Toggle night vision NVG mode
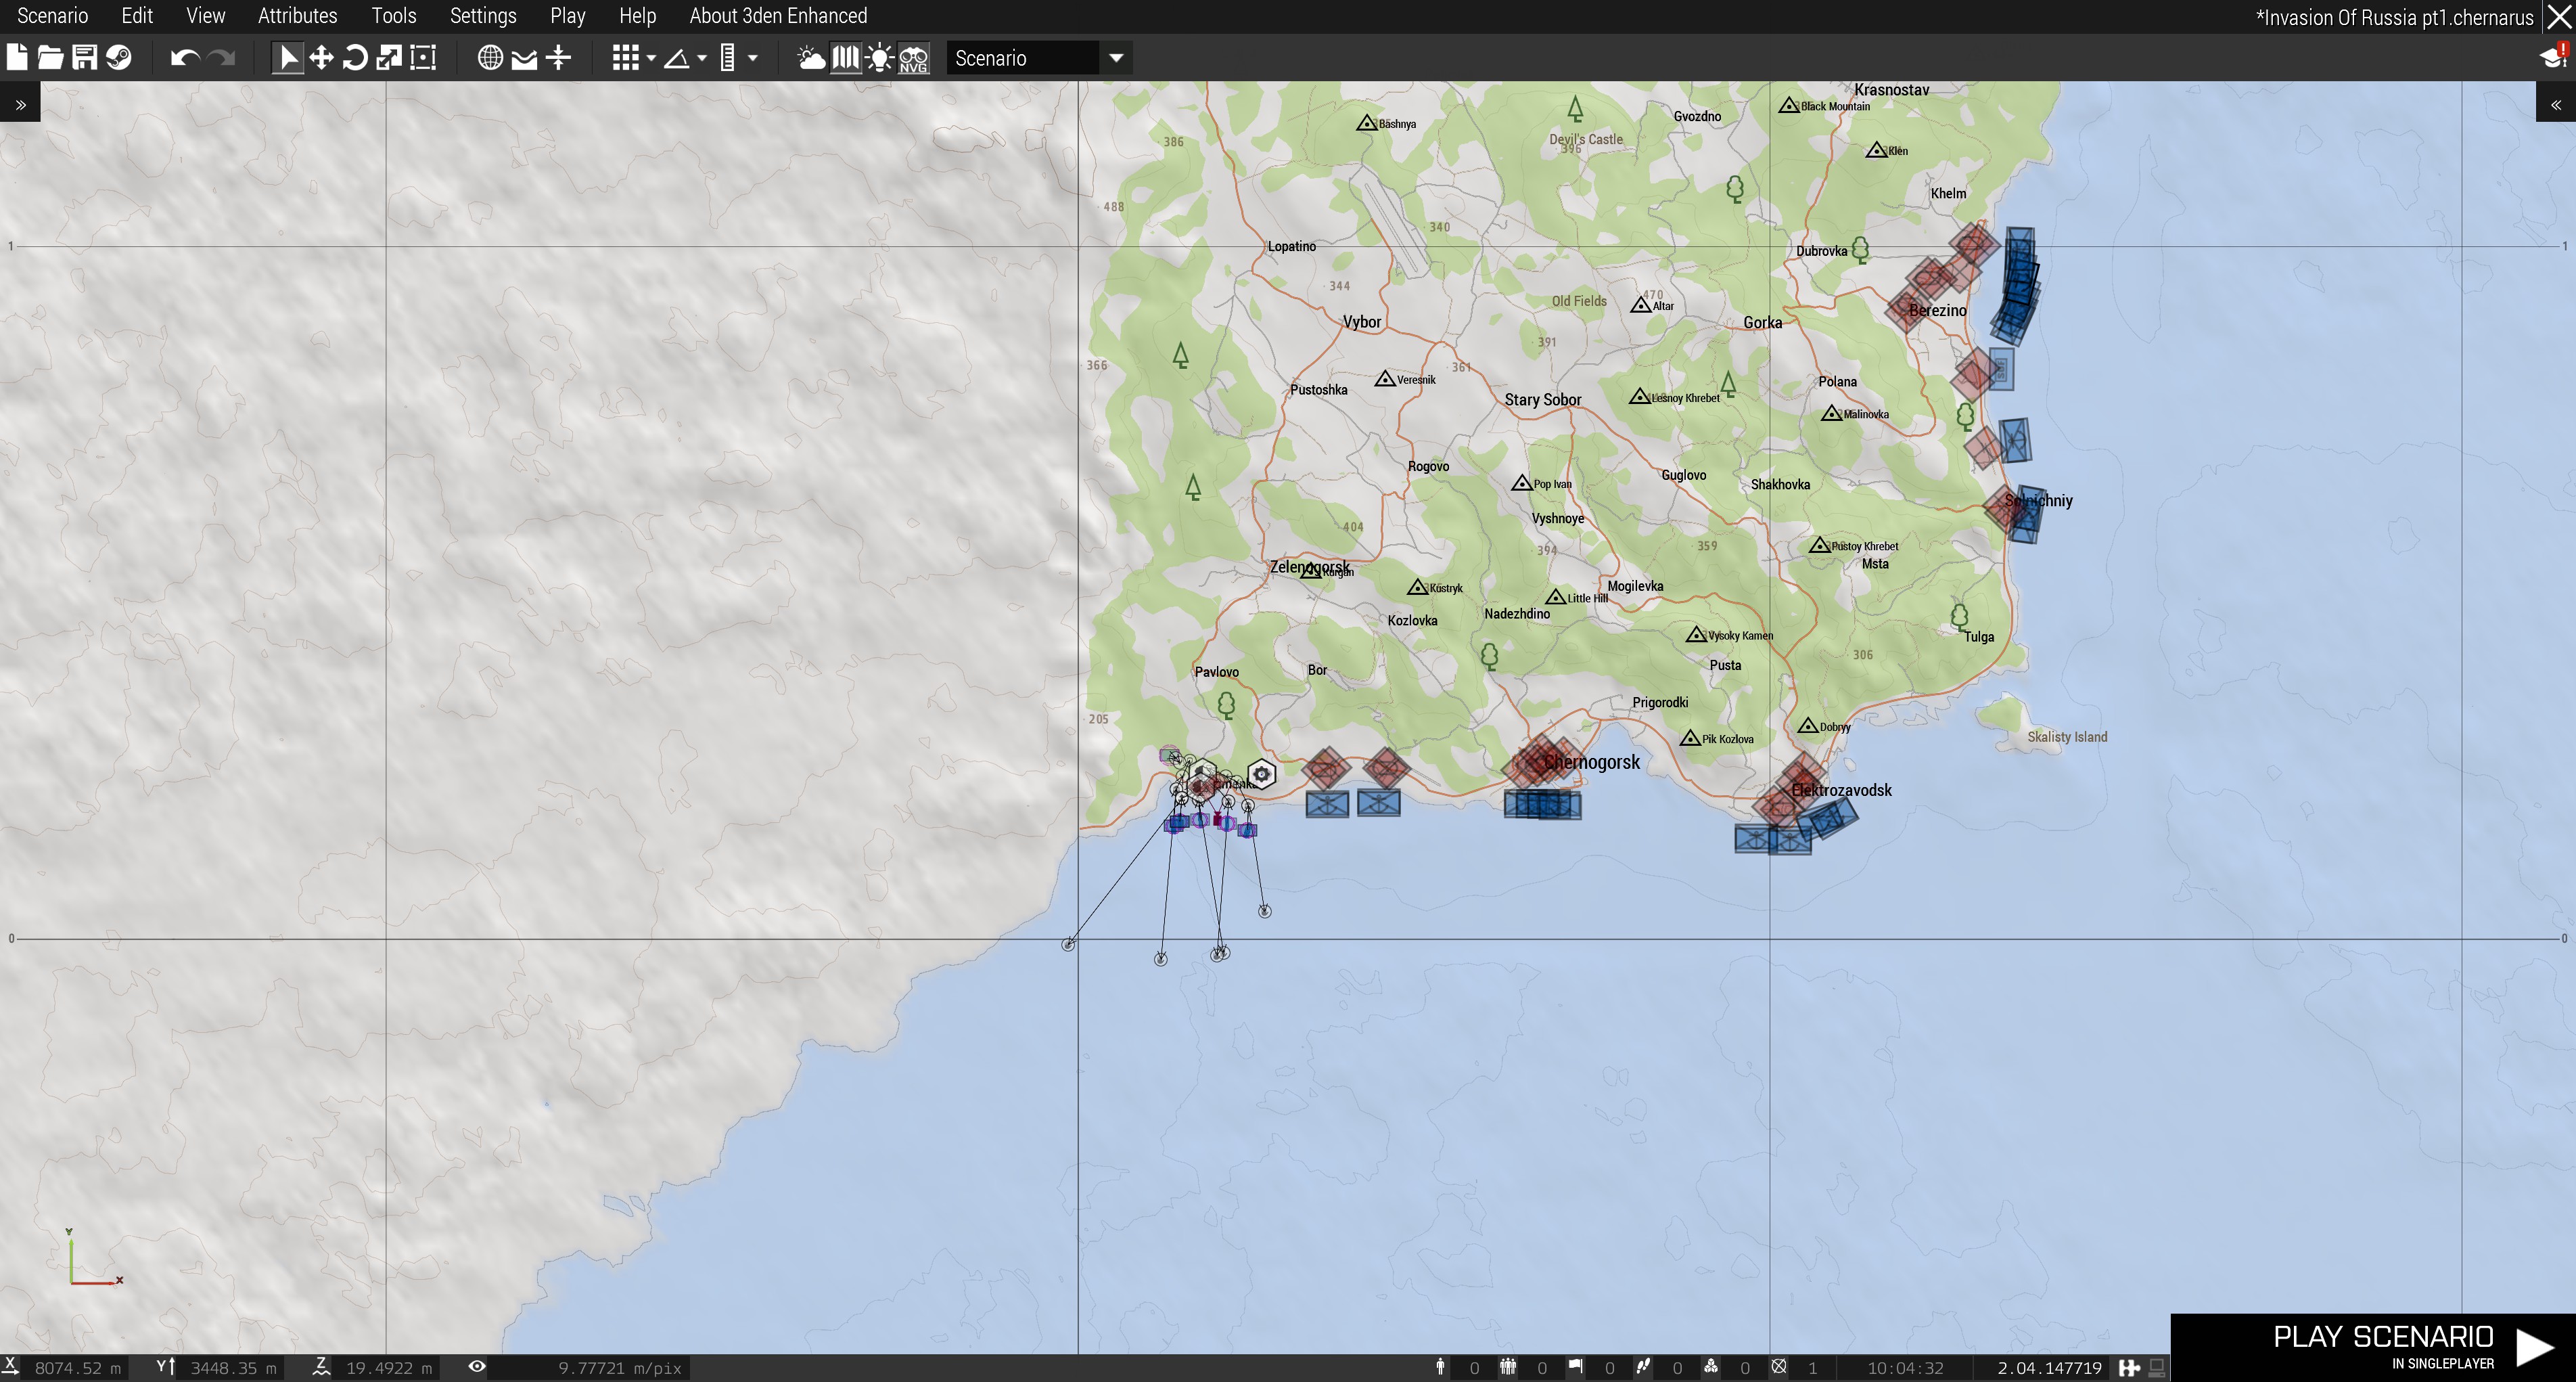2576x1382 pixels. pos(913,58)
